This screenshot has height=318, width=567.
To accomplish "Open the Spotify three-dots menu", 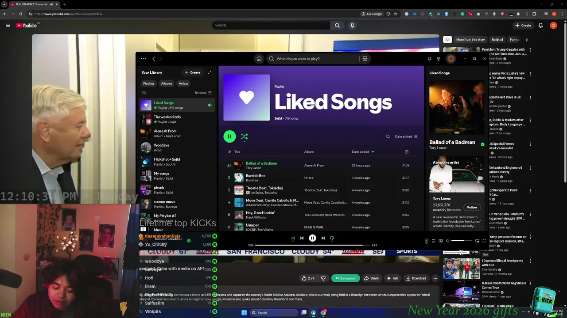I will [143, 59].
